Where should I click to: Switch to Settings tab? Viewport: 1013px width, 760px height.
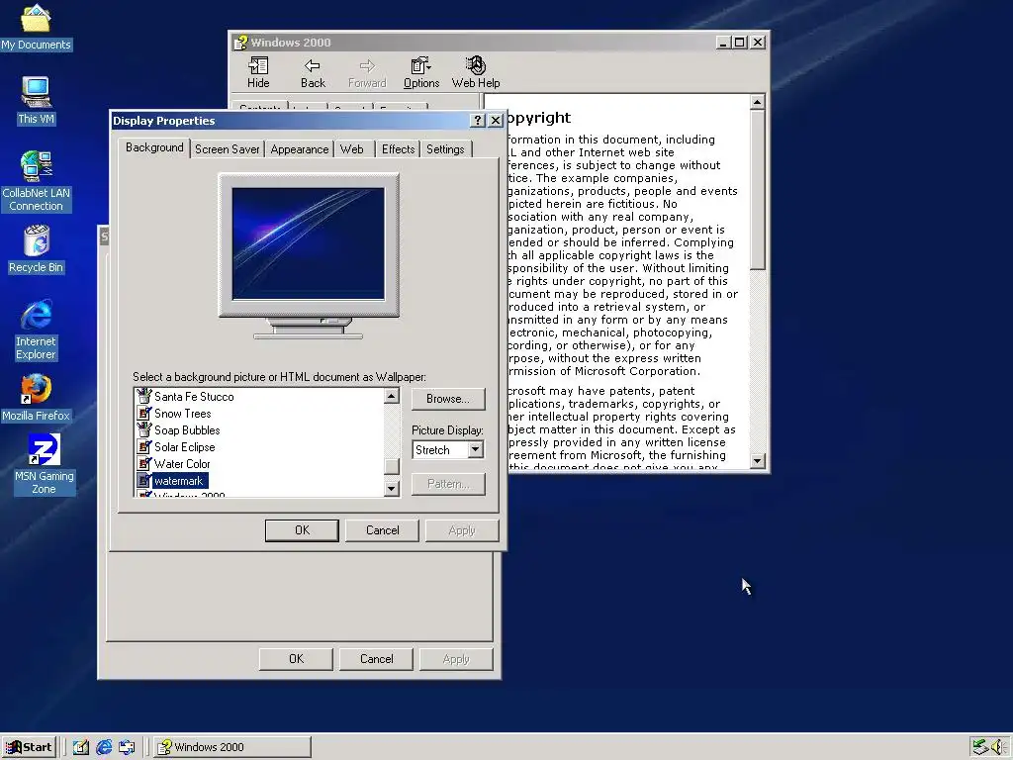(445, 149)
